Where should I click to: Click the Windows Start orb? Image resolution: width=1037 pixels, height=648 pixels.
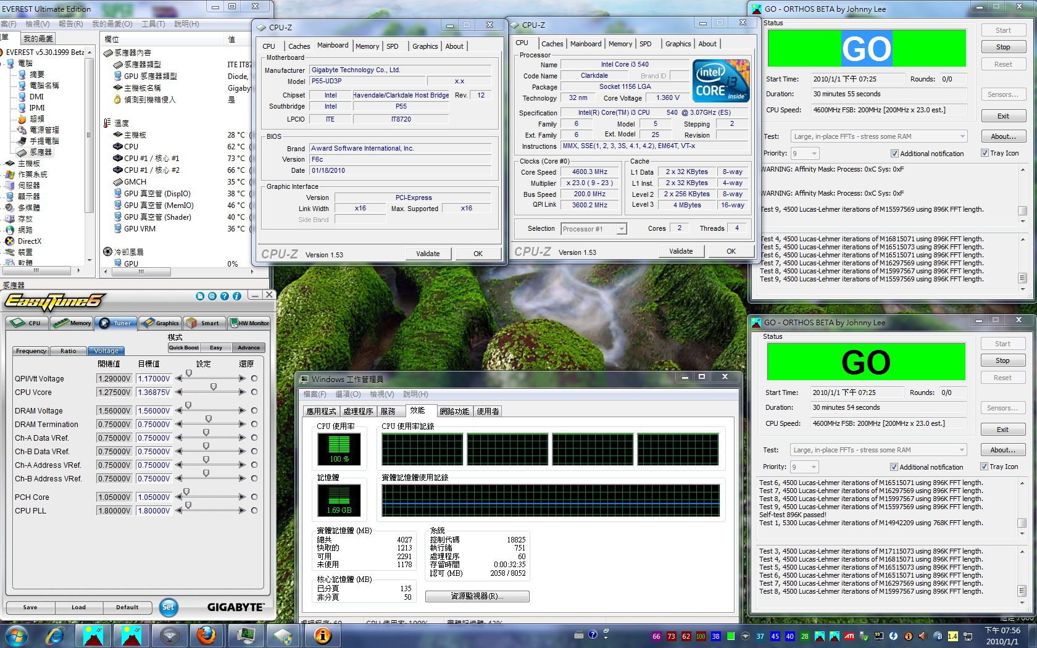point(15,635)
